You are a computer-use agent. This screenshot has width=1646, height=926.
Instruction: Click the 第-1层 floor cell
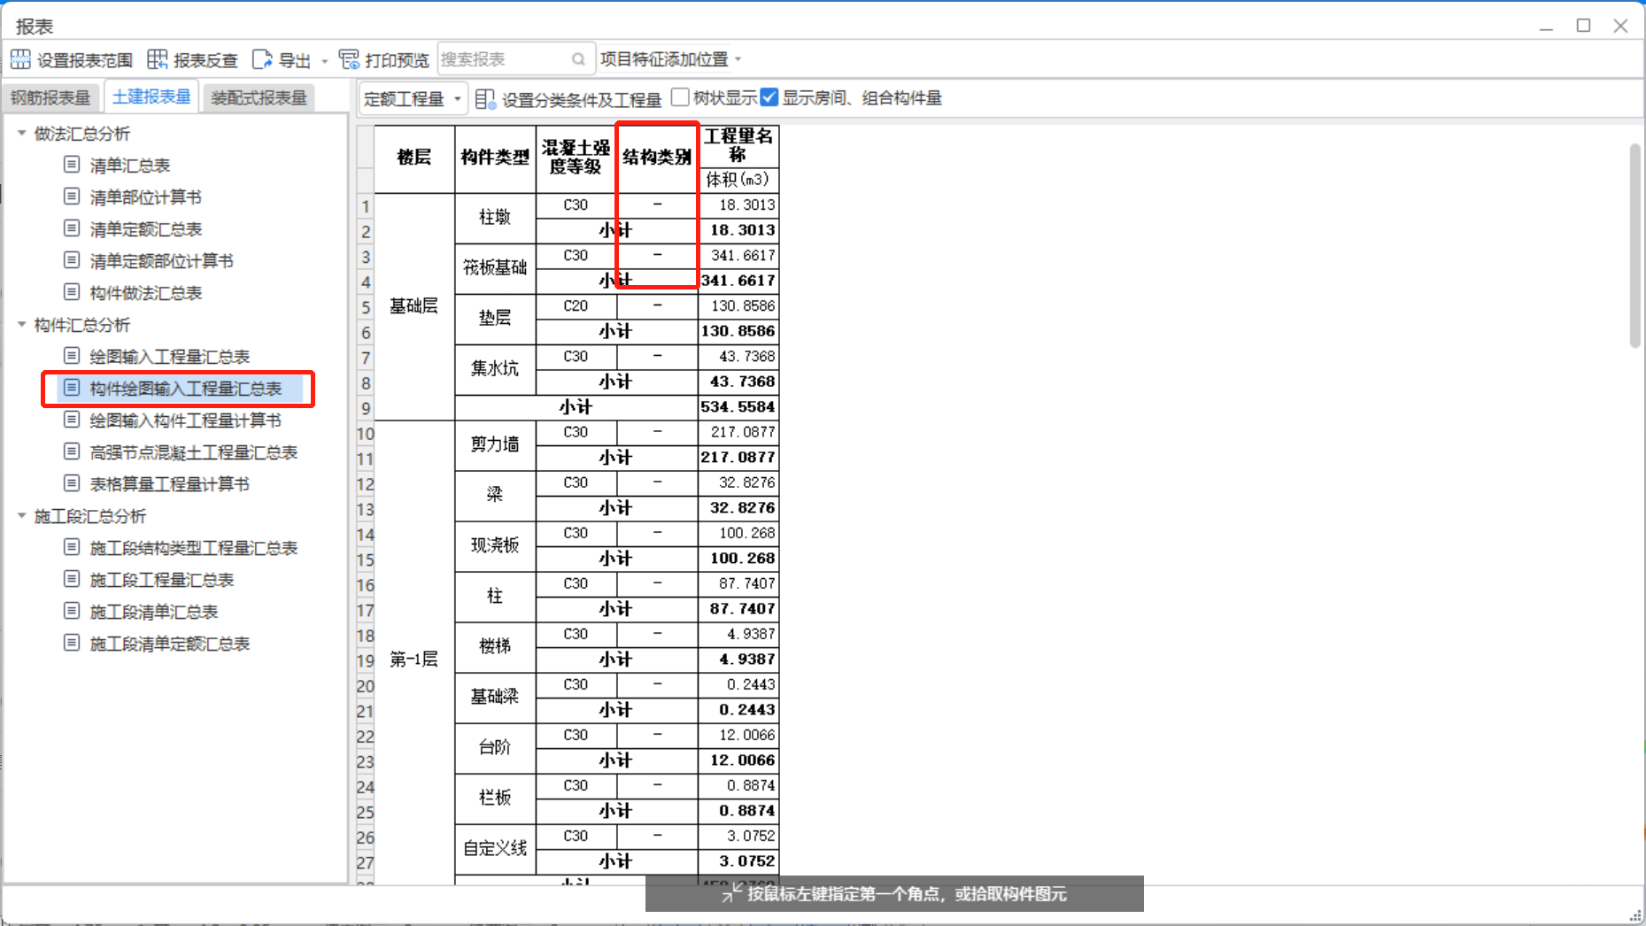(x=414, y=660)
